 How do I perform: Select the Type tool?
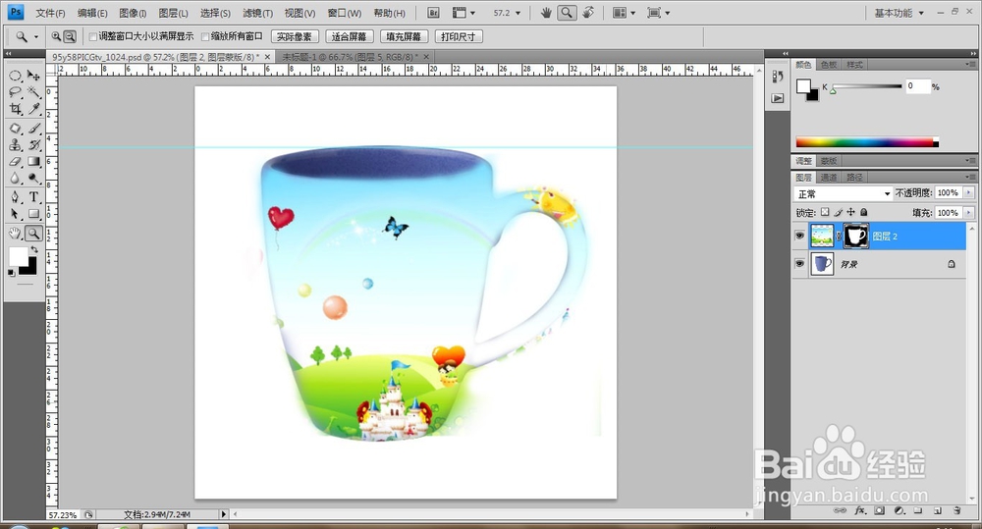point(33,197)
